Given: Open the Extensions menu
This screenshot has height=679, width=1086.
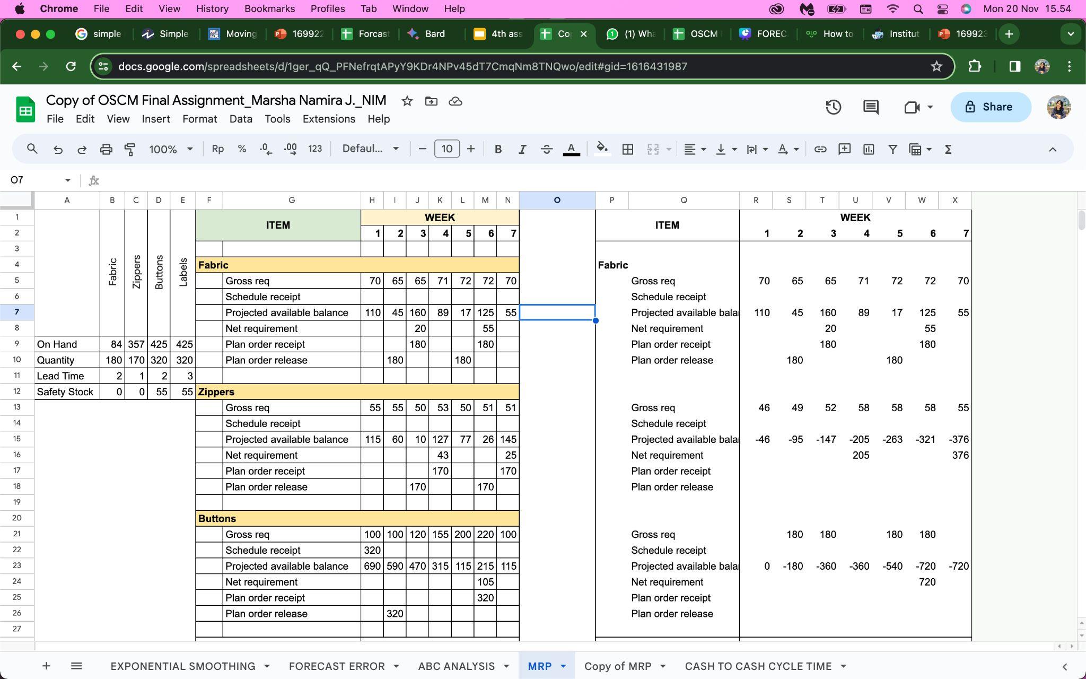Looking at the screenshot, I should (328, 119).
